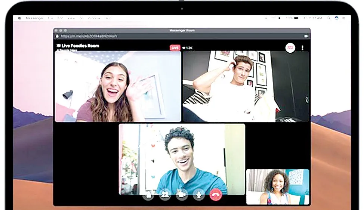Open the Go menu

tap(81, 18)
